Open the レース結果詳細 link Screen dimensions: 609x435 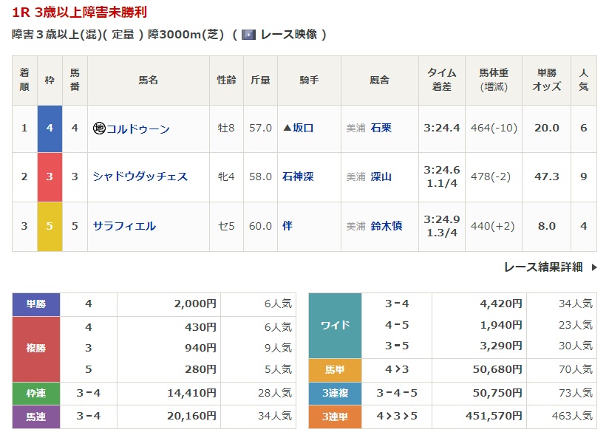[x=543, y=267]
